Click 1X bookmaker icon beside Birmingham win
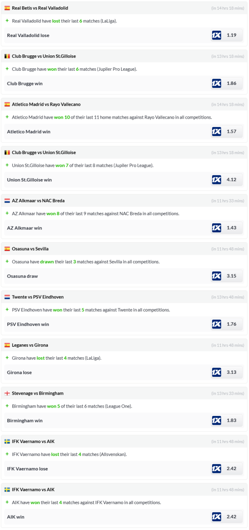The image size is (249, 530). 216,421
